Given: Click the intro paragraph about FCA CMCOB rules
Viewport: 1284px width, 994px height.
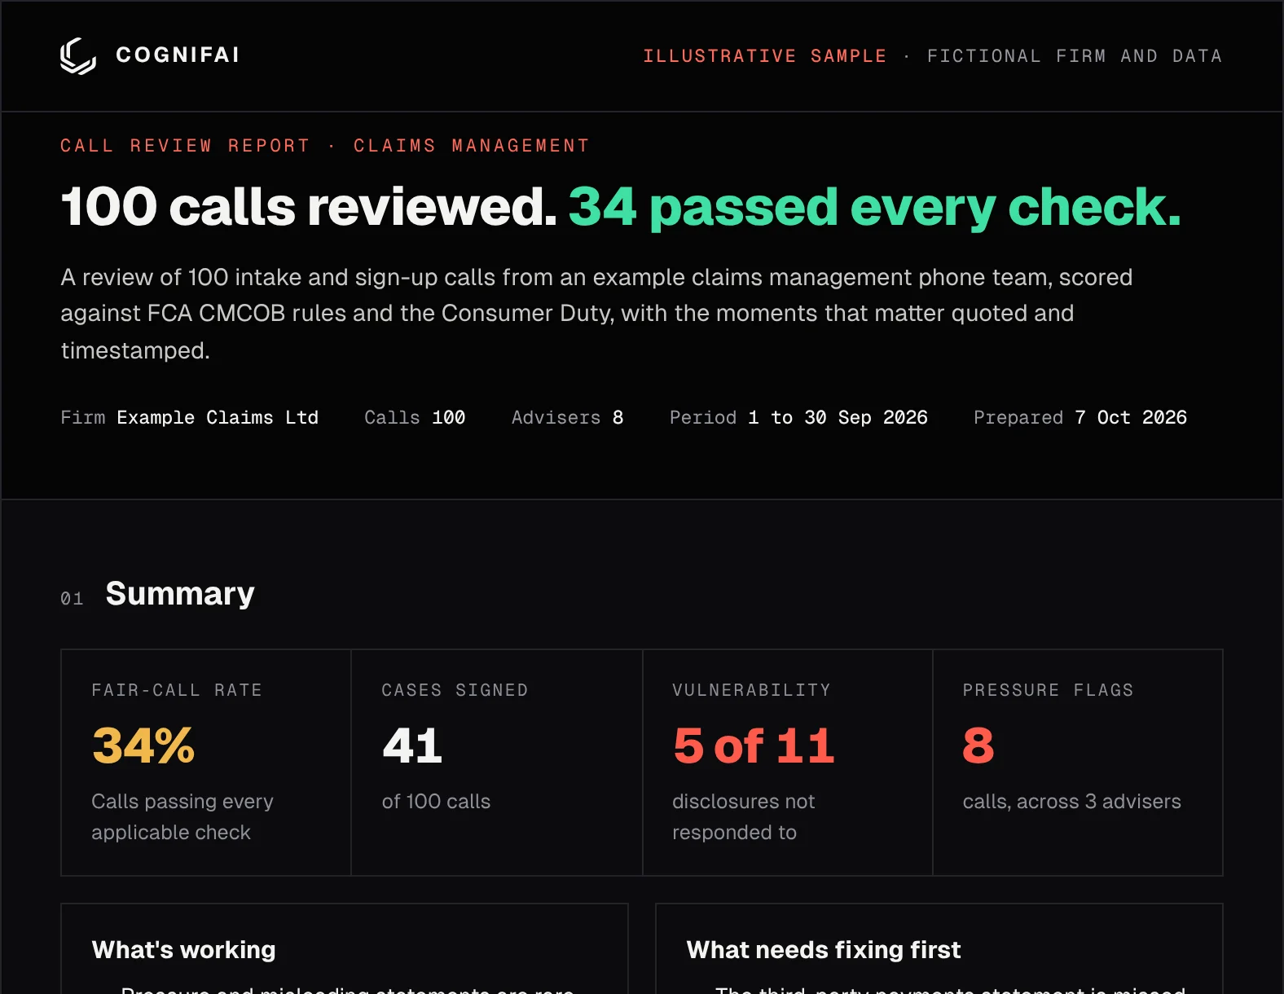Looking at the screenshot, I should [x=596, y=314].
